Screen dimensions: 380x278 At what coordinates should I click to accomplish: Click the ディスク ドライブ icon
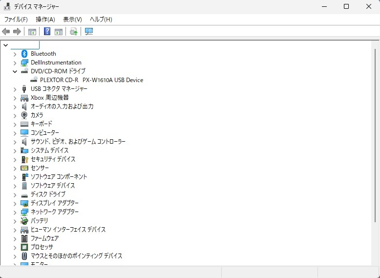[x=24, y=195]
